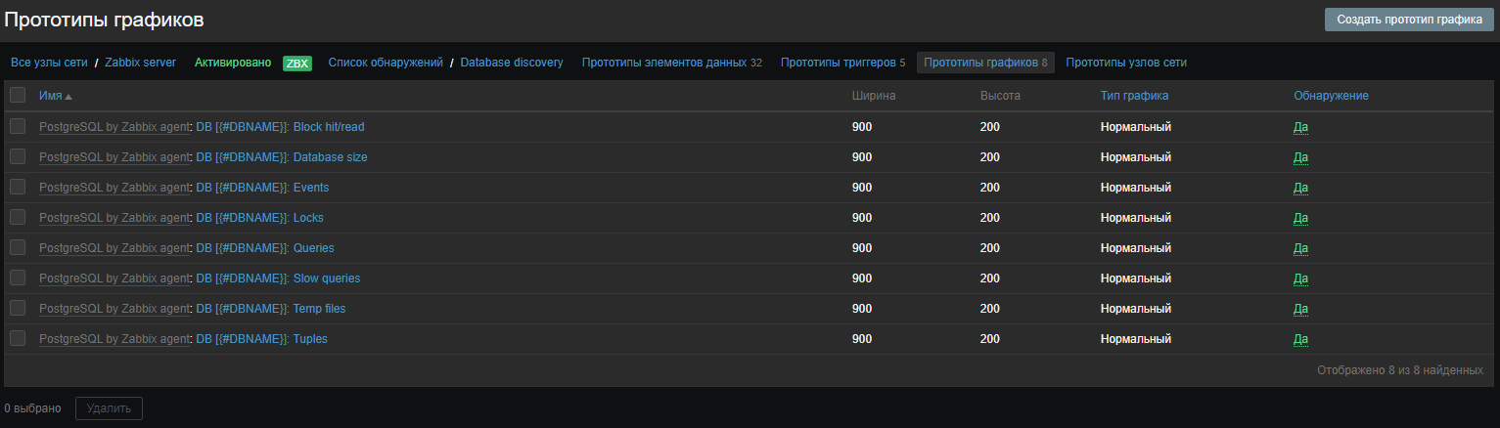This screenshot has height=428, width=1500.
Task: Select the Database size row checkbox
Action: click(18, 156)
